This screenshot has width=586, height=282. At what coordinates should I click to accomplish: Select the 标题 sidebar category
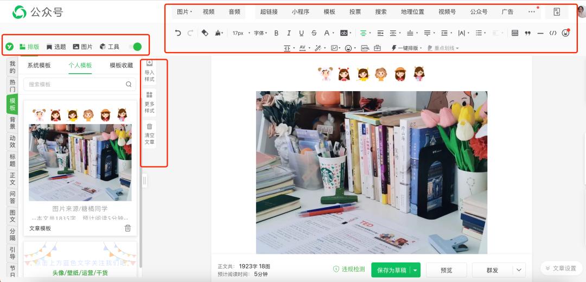[x=12, y=160]
